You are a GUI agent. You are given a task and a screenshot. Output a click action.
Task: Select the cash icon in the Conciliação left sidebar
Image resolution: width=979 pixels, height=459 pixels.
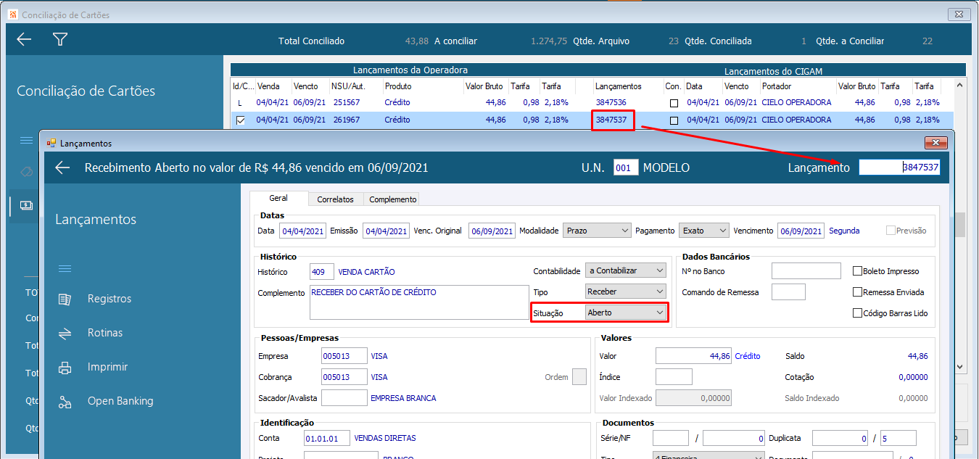(26, 205)
